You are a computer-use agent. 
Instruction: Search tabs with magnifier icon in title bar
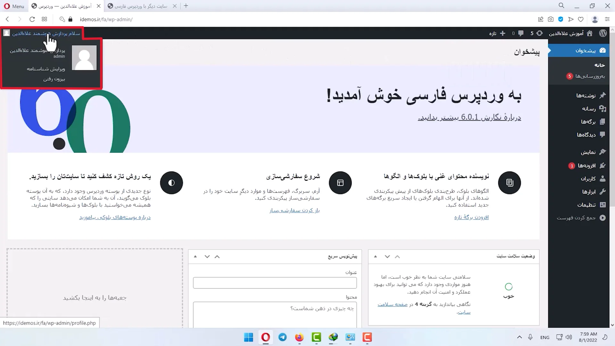point(561,6)
